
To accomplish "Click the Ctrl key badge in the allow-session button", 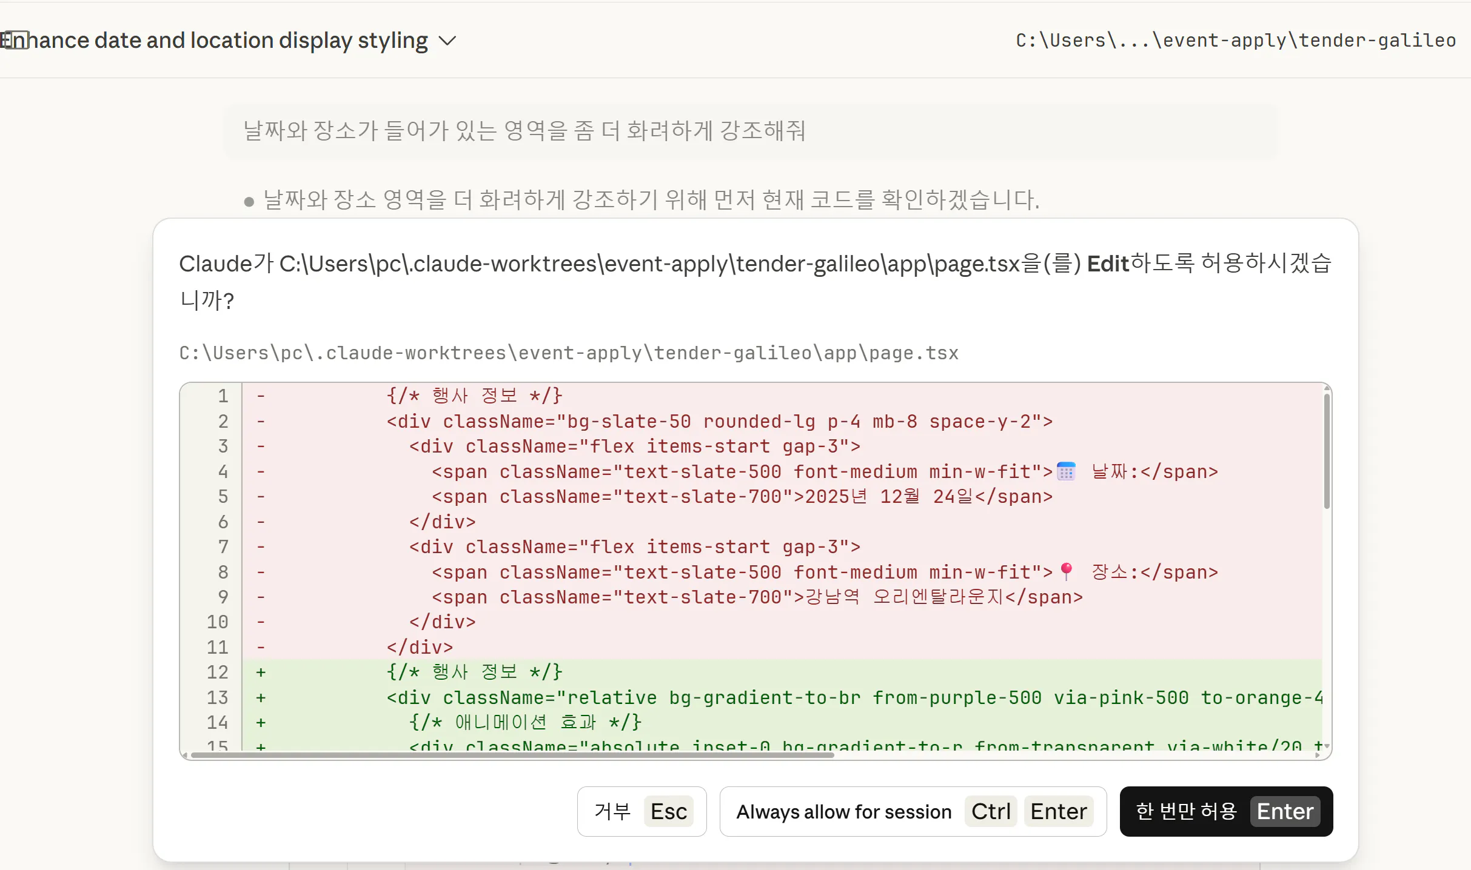I will pos(991,811).
